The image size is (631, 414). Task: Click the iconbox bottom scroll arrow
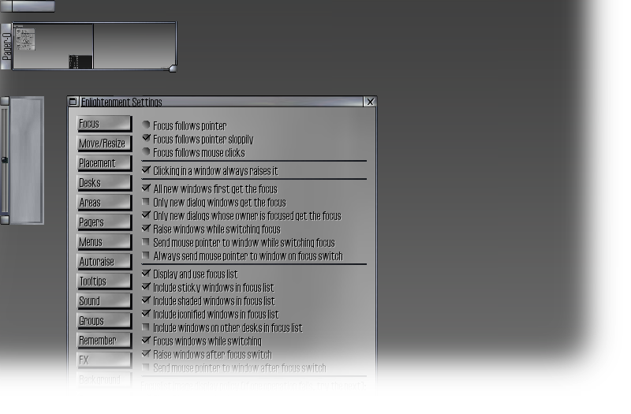click(x=5, y=220)
